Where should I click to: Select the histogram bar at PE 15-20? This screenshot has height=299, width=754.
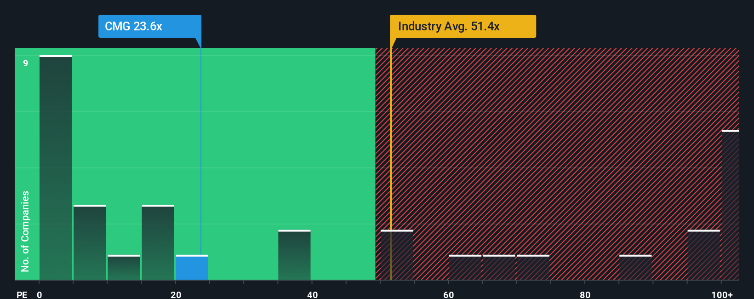[158, 242]
